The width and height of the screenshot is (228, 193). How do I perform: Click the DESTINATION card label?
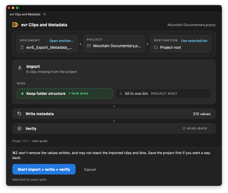166,40
